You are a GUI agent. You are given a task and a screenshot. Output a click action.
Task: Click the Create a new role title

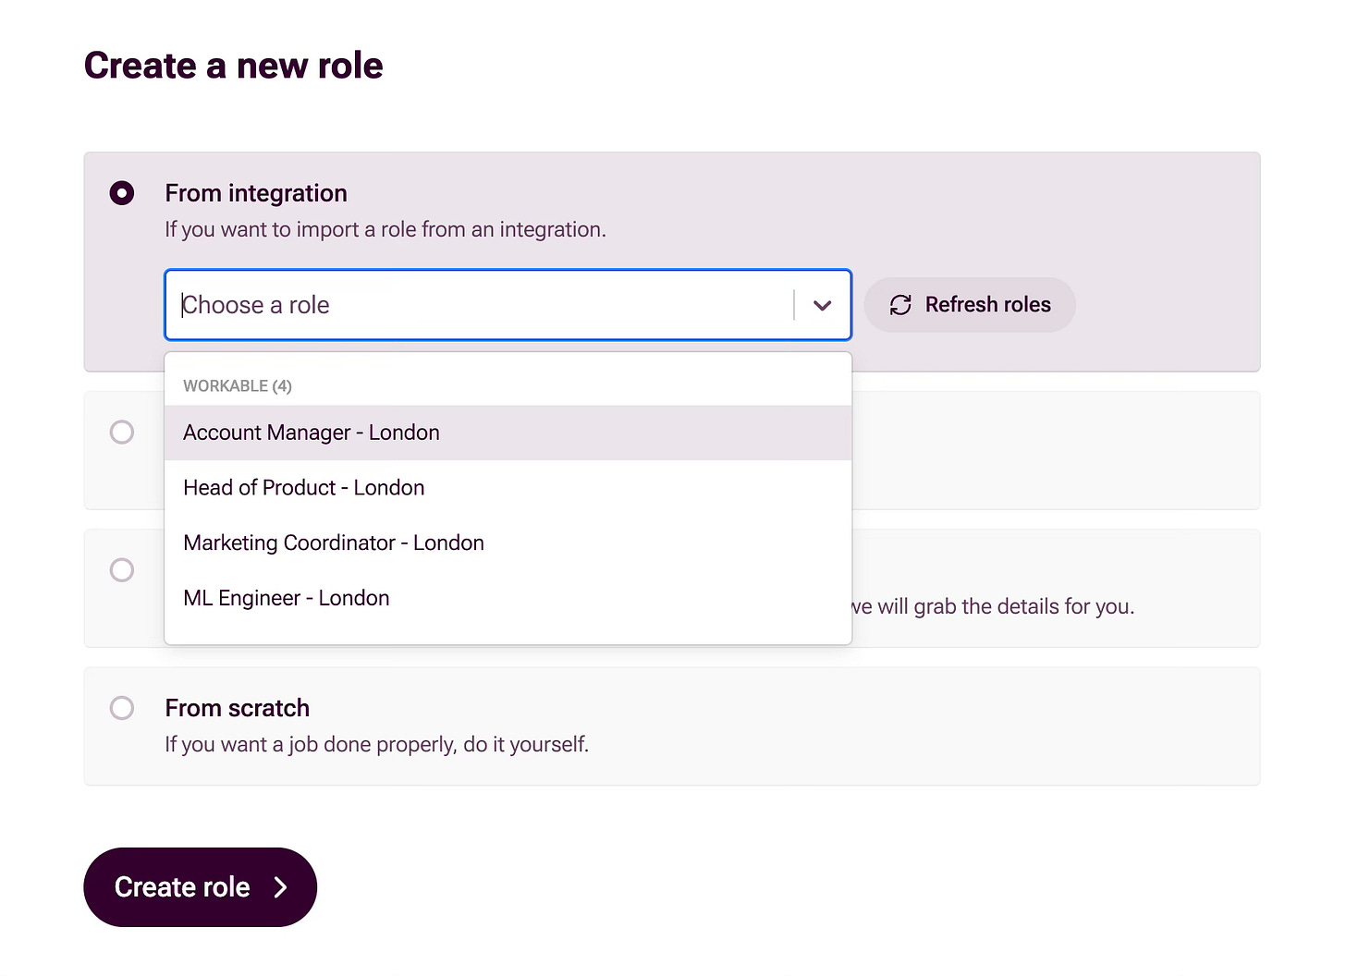234,66
